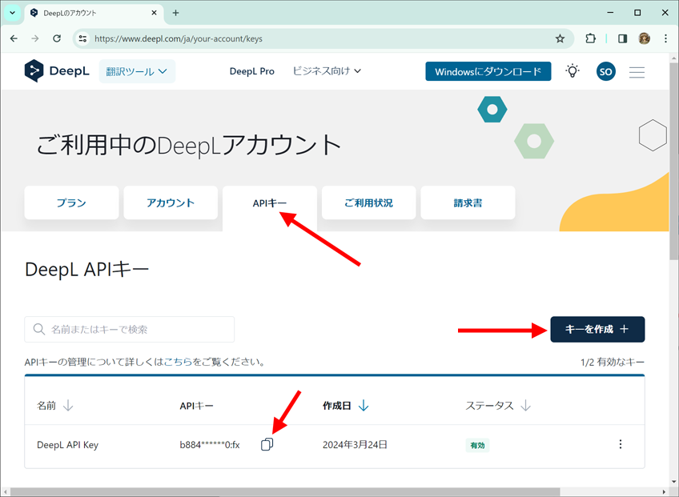
Task: Switch to the APIキー tab
Action: tap(270, 202)
